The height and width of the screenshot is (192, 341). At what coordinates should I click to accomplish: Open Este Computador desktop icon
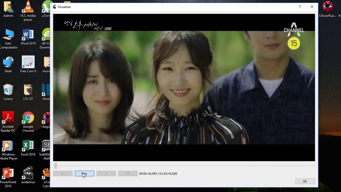pyautogui.click(x=8, y=39)
